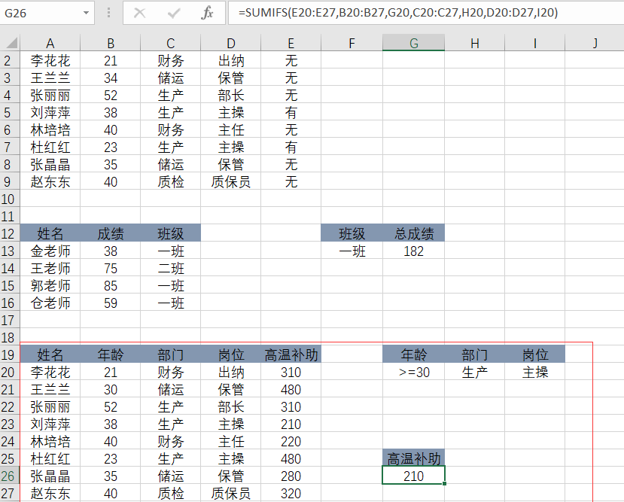Click 仓老师 name cell
The image size is (624, 502).
(50, 303)
